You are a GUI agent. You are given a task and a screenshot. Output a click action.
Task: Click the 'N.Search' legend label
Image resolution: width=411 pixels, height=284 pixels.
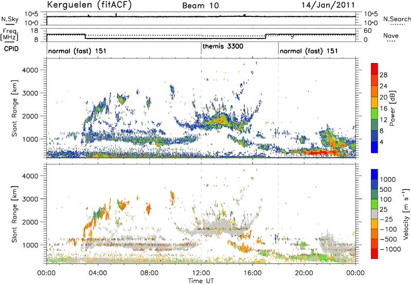click(397, 19)
